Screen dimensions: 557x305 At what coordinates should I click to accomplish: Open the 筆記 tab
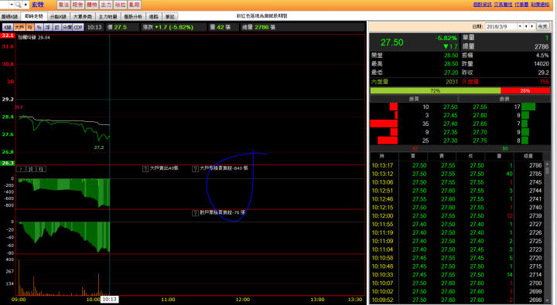click(169, 17)
